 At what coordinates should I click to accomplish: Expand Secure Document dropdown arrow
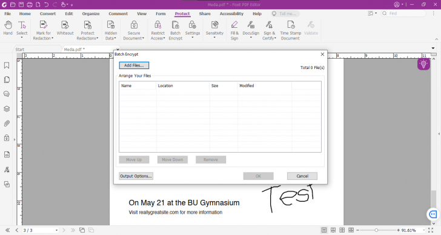pos(143,38)
